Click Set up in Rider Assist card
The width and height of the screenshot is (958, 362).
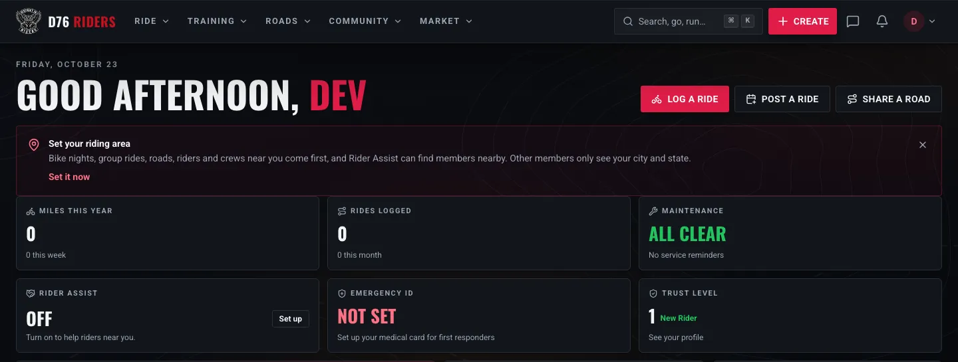click(291, 319)
